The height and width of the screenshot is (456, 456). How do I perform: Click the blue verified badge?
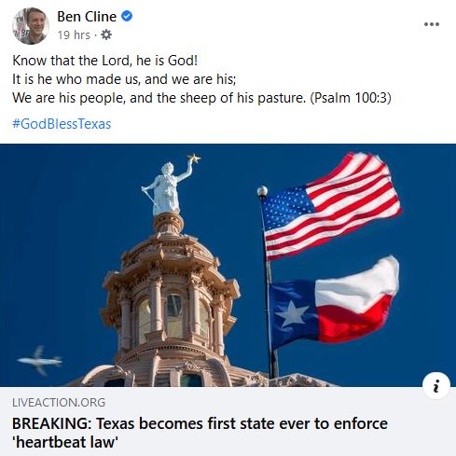(x=127, y=16)
